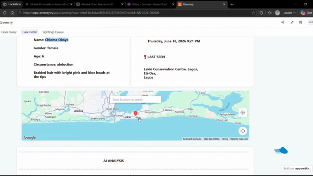Click the Google logo on map
The image size is (313, 176).
(x=30, y=138)
